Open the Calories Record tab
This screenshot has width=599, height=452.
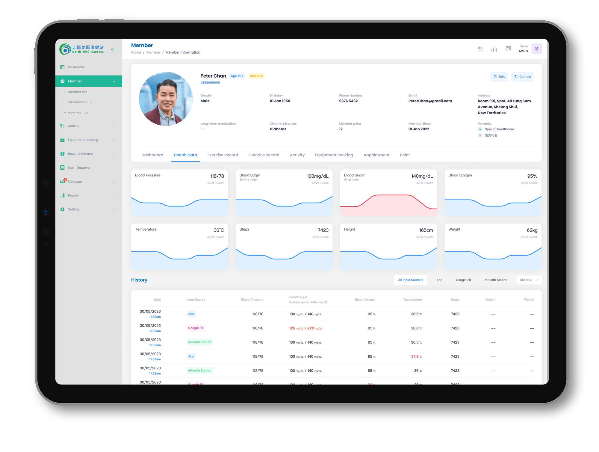coord(264,155)
